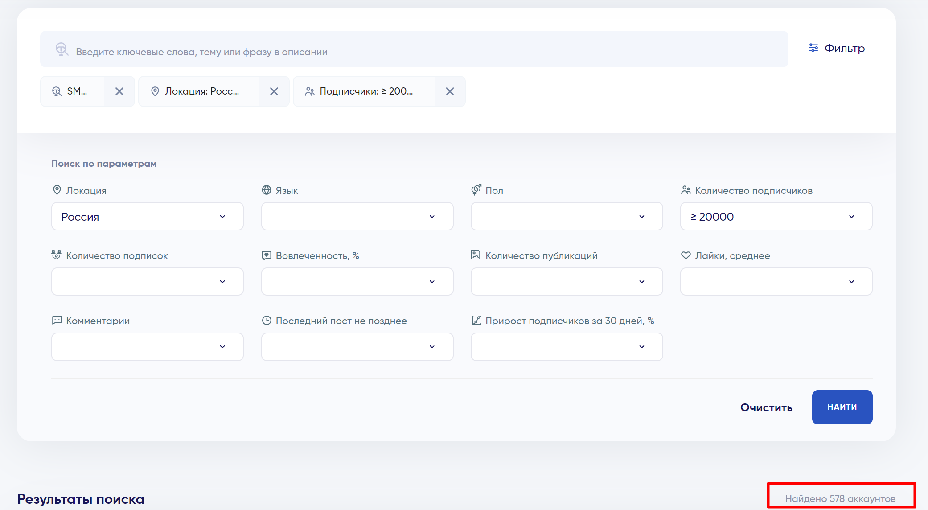Click the gender icon beside Пол
928x510 pixels.
point(476,190)
